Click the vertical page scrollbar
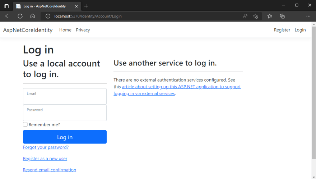 click(x=314, y=92)
